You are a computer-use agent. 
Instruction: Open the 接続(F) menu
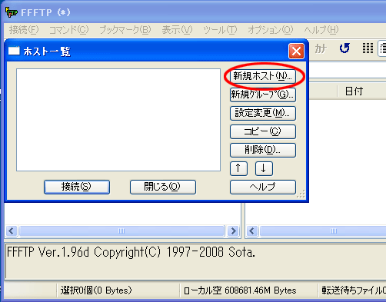[x=24, y=30]
